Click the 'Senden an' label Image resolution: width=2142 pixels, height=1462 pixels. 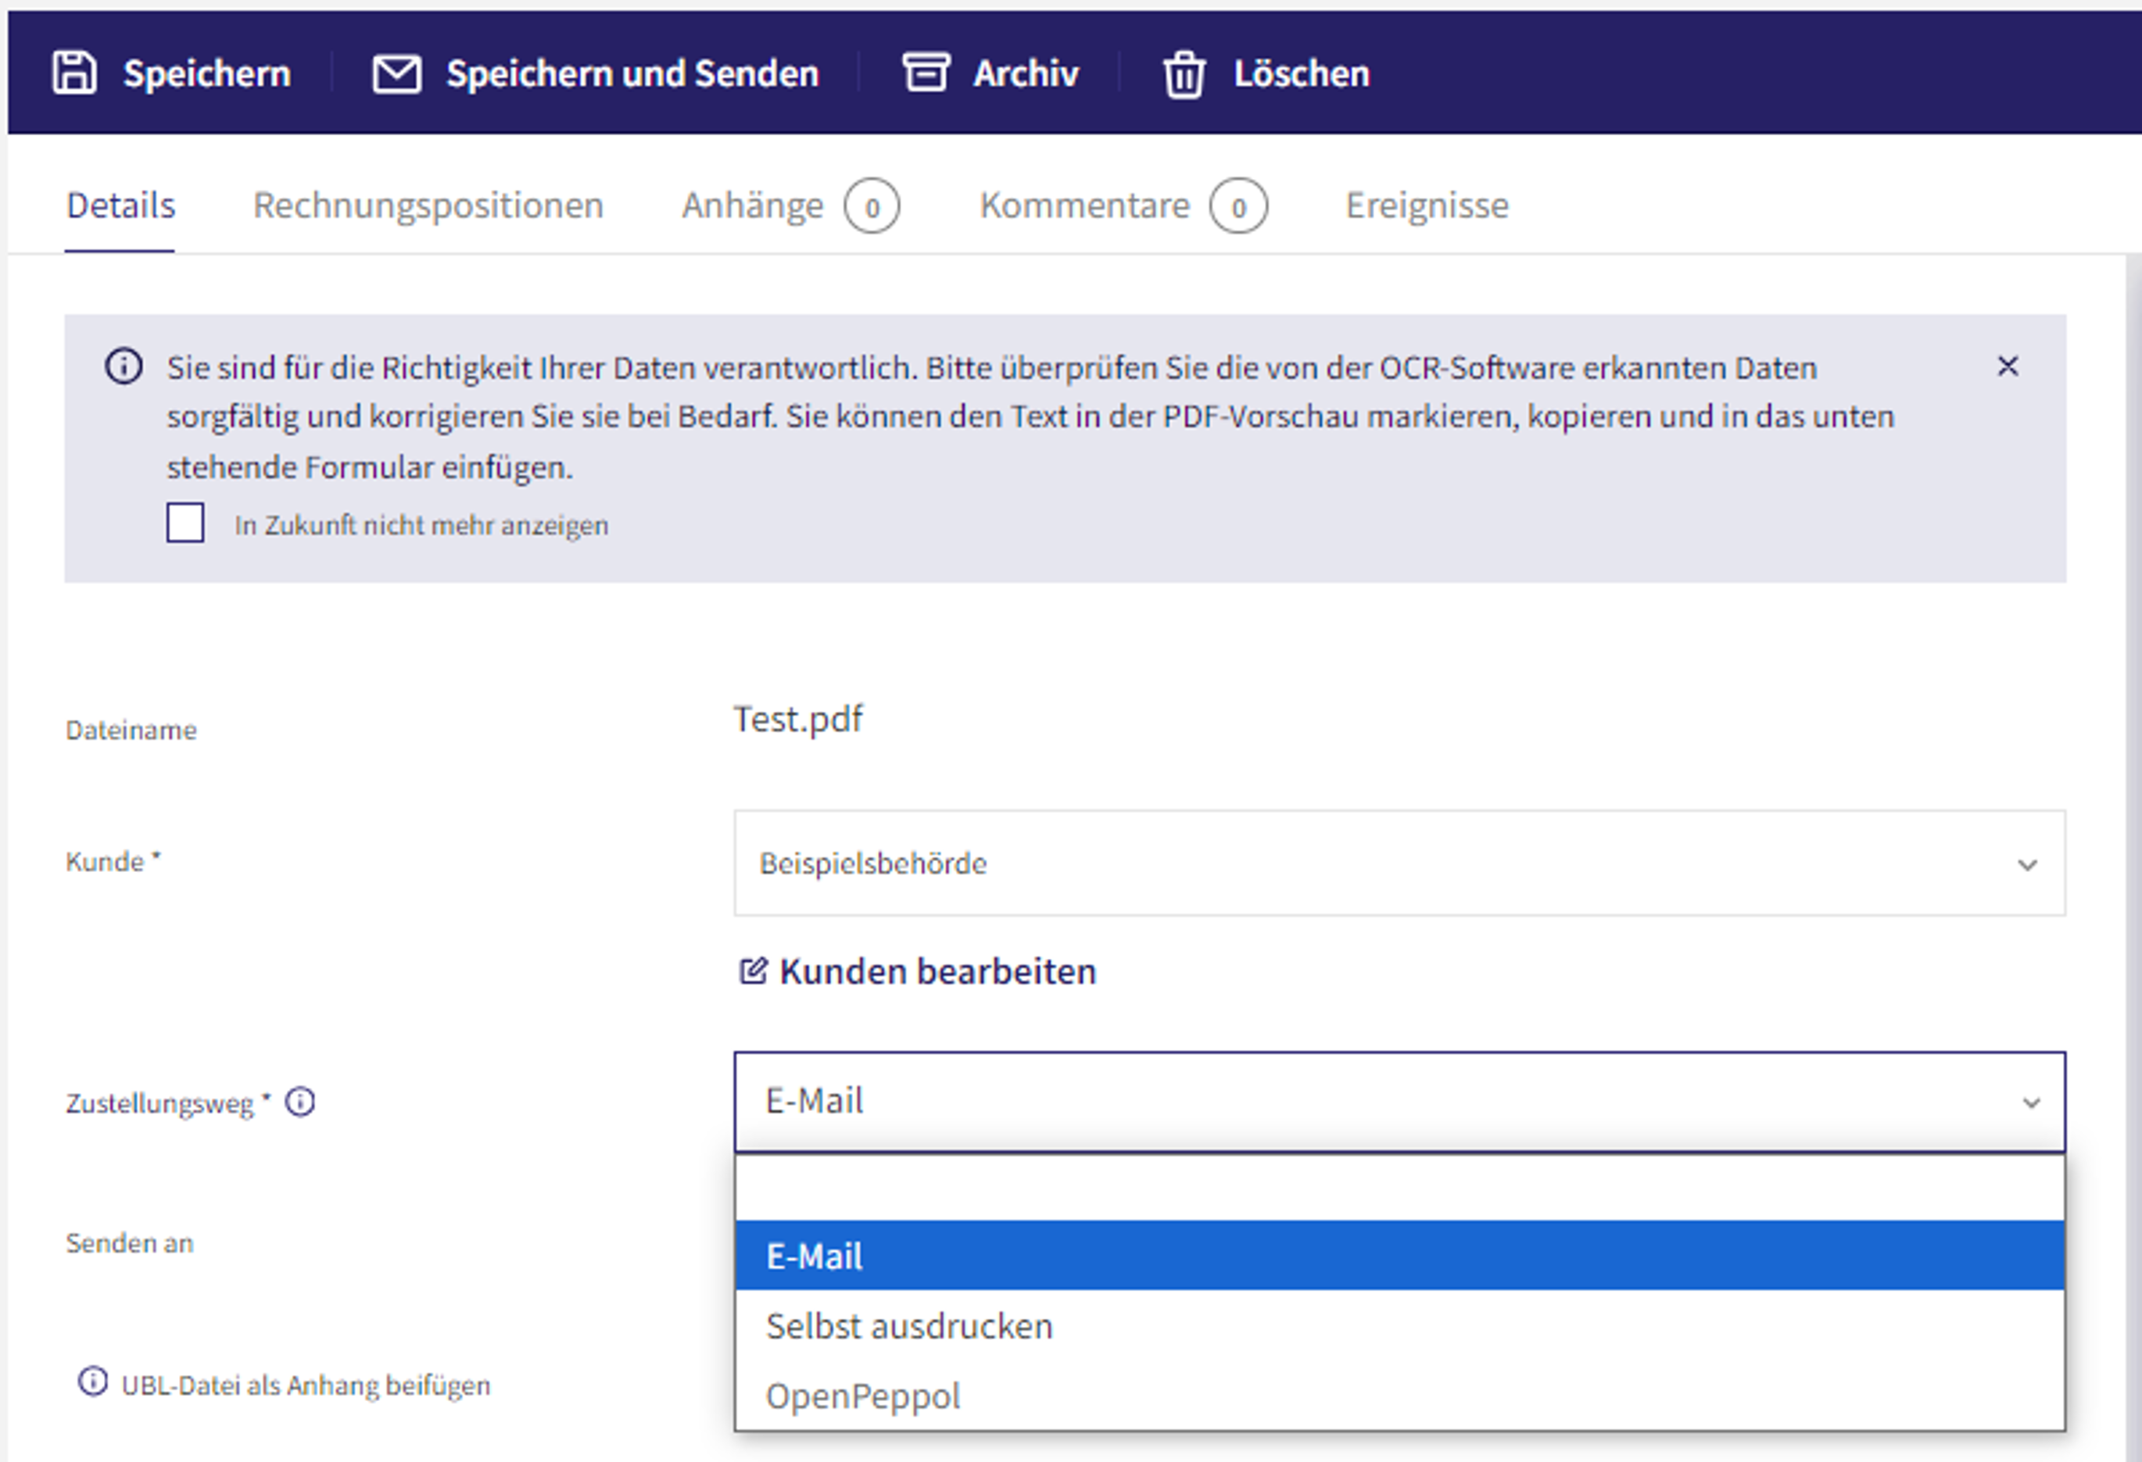tap(130, 1242)
